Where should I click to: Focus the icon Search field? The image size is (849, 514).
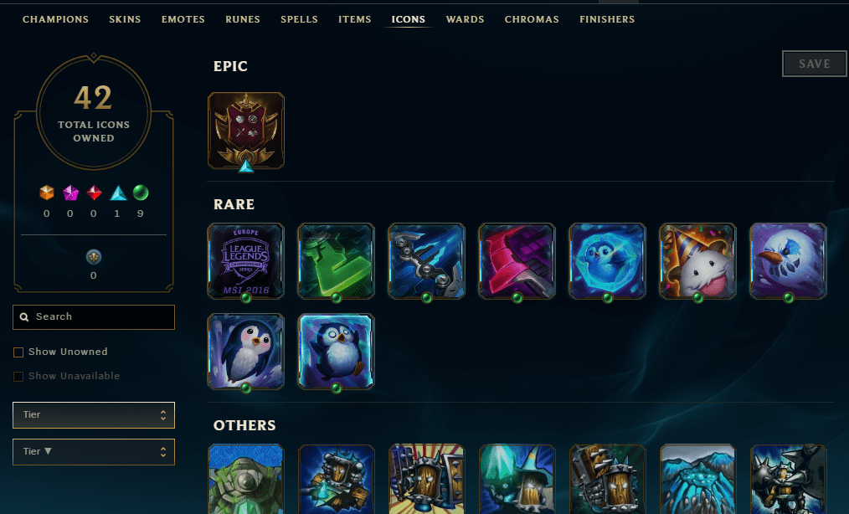click(x=94, y=316)
